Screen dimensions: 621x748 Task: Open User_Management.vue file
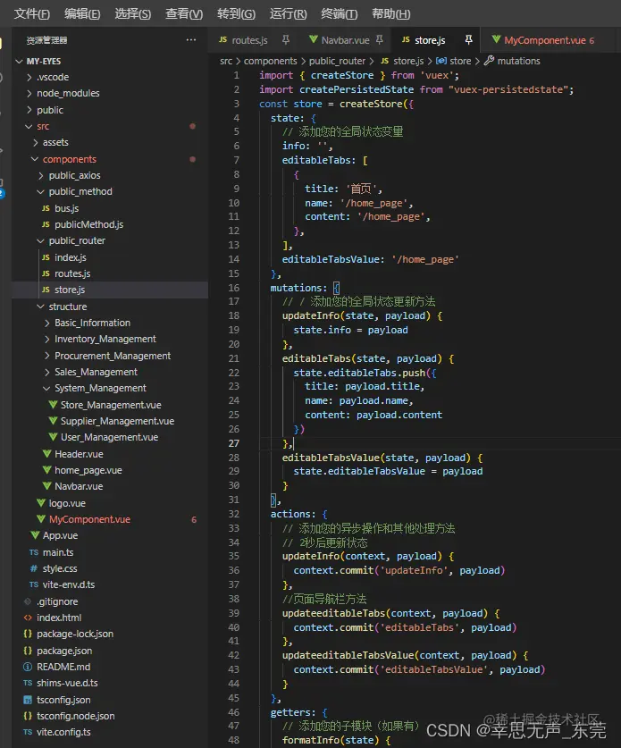(110, 437)
